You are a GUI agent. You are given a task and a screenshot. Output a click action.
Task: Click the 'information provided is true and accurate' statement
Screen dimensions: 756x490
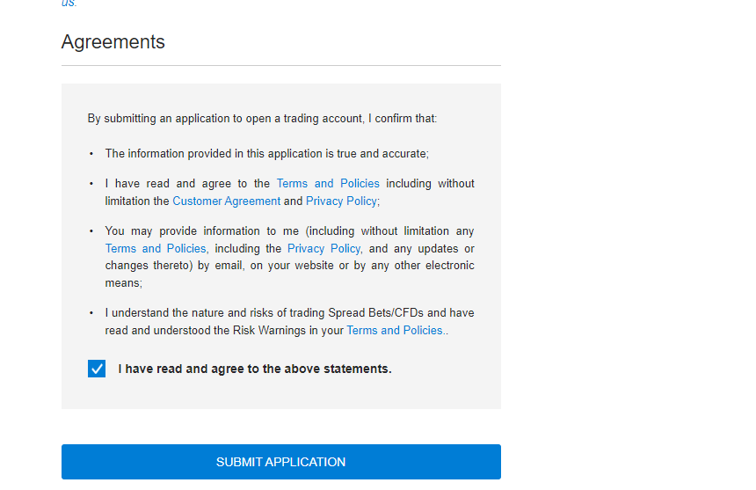(x=266, y=154)
